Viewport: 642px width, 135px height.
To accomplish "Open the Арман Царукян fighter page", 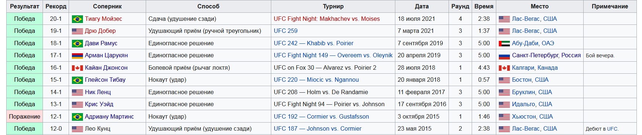I will tap(106, 55).
